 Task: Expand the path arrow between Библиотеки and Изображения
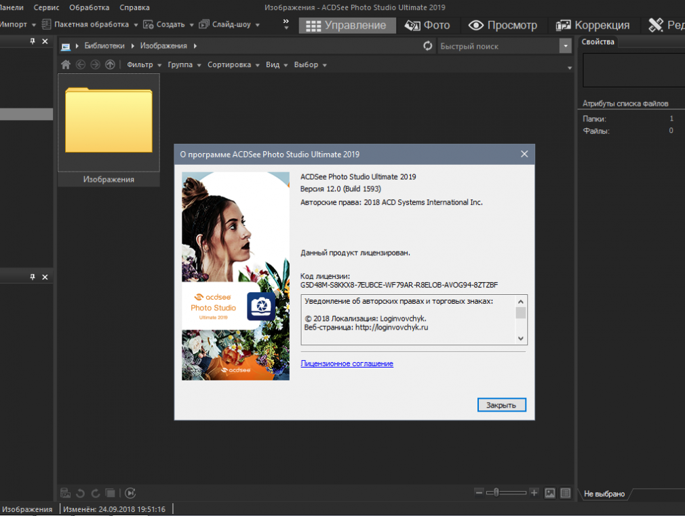pyautogui.click(x=132, y=46)
